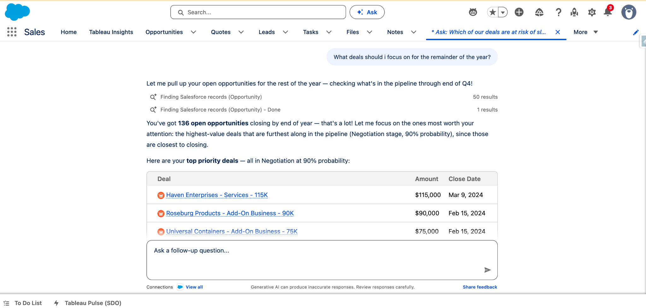The image size is (646, 308).
Task: Go to the Home tab
Action: (69, 32)
